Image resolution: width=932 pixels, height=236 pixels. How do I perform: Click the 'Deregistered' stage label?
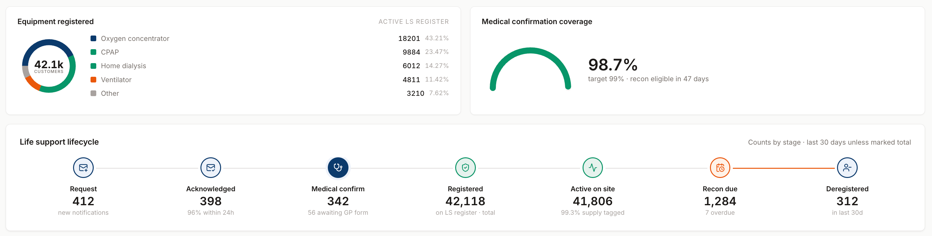pyautogui.click(x=847, y=189)
